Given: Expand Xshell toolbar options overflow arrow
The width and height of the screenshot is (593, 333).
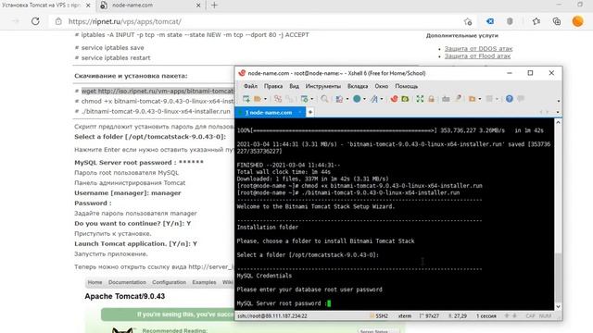Looking at the screenshot, I should [558, 101].
